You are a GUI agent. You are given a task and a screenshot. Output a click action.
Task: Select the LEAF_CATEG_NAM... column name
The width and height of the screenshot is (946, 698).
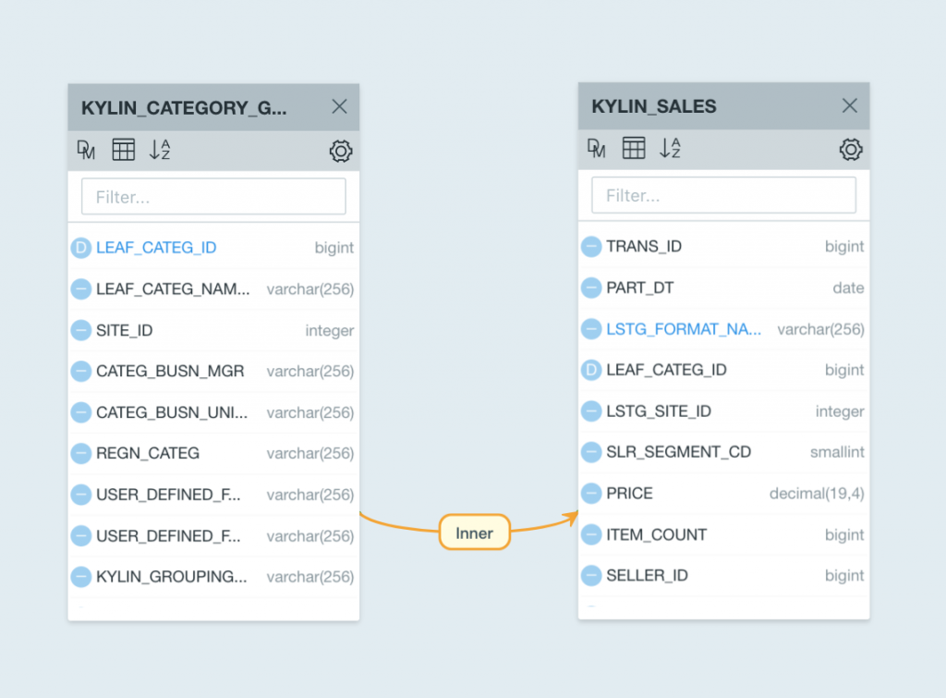(173, 289)
